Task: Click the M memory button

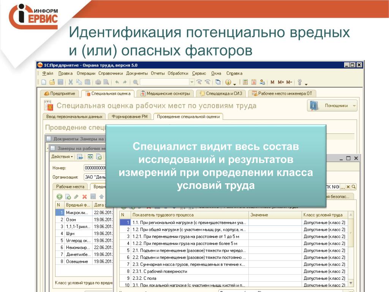Action: click(272, 82)
